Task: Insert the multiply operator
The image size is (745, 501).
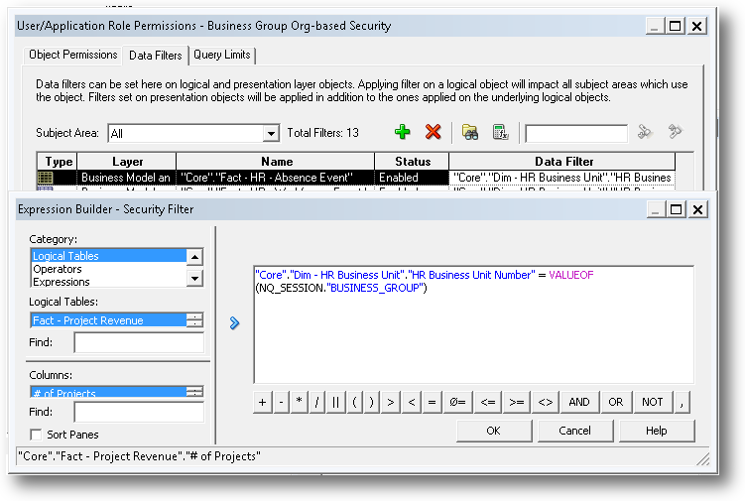Action: click(x=299, y=402)
